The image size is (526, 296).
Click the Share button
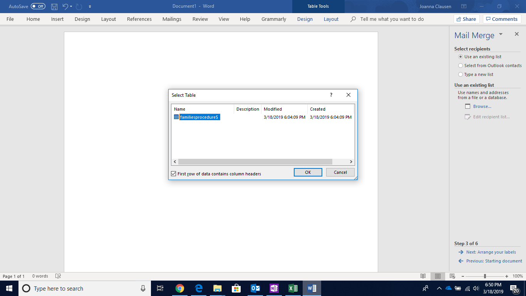[x=466, y=19]
